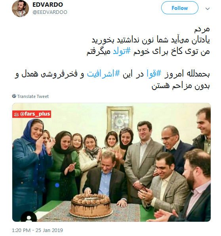Open the @EEDVARDOO handle link

[x=50, y=12]
